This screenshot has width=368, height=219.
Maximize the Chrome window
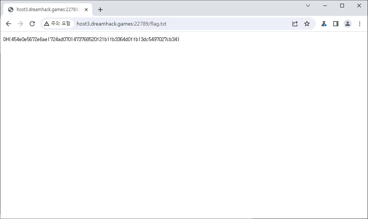pyautogui.click(x=342, y=6)
